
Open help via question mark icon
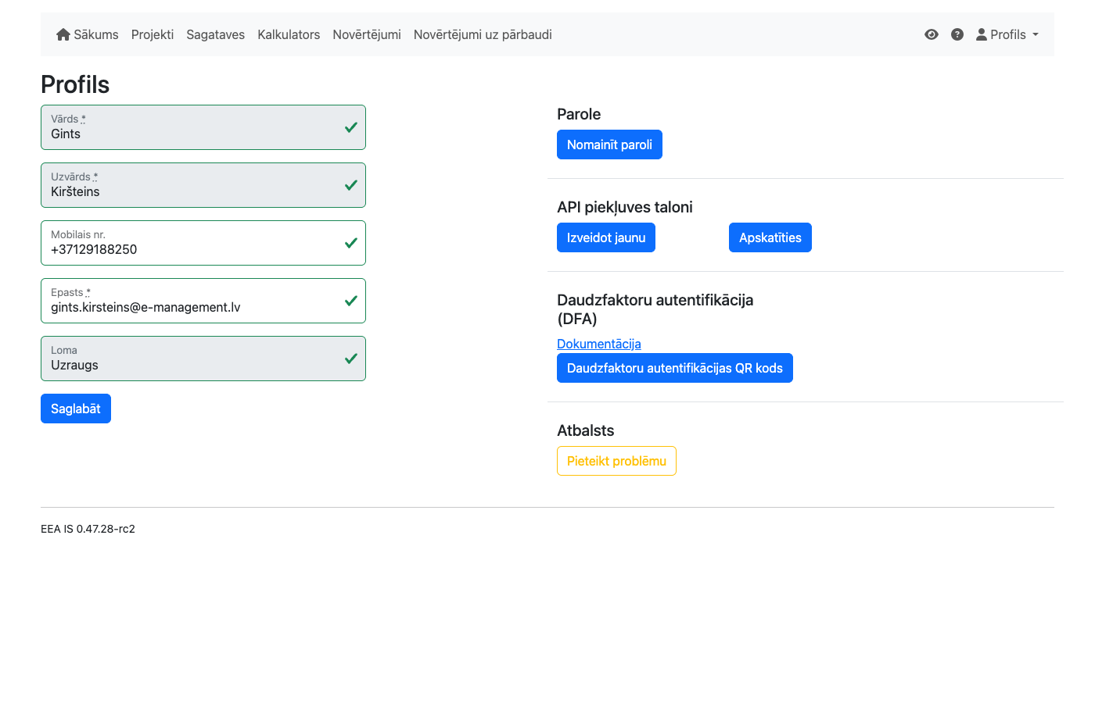(x=957, y=34)
